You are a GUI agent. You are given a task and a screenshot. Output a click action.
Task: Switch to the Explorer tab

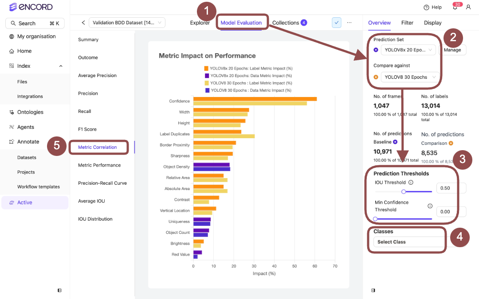200,23
